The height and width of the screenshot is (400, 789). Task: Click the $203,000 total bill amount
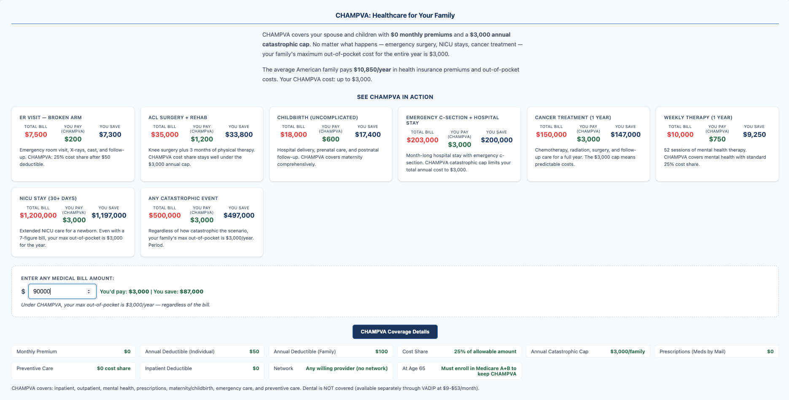click(423, 140)
